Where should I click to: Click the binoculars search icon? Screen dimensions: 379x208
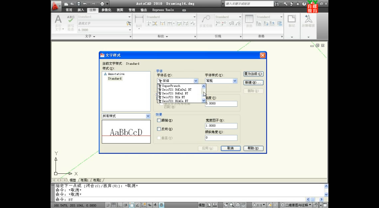(277, 4)
